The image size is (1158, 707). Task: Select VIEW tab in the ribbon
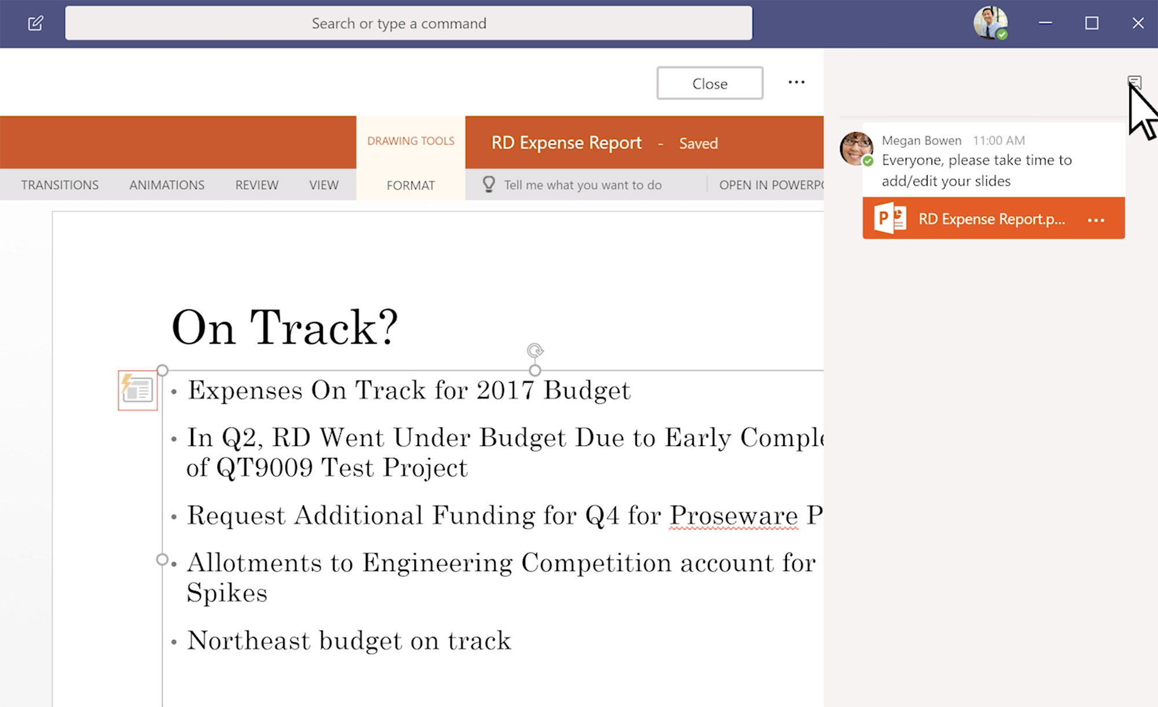[x=323, y=184]
